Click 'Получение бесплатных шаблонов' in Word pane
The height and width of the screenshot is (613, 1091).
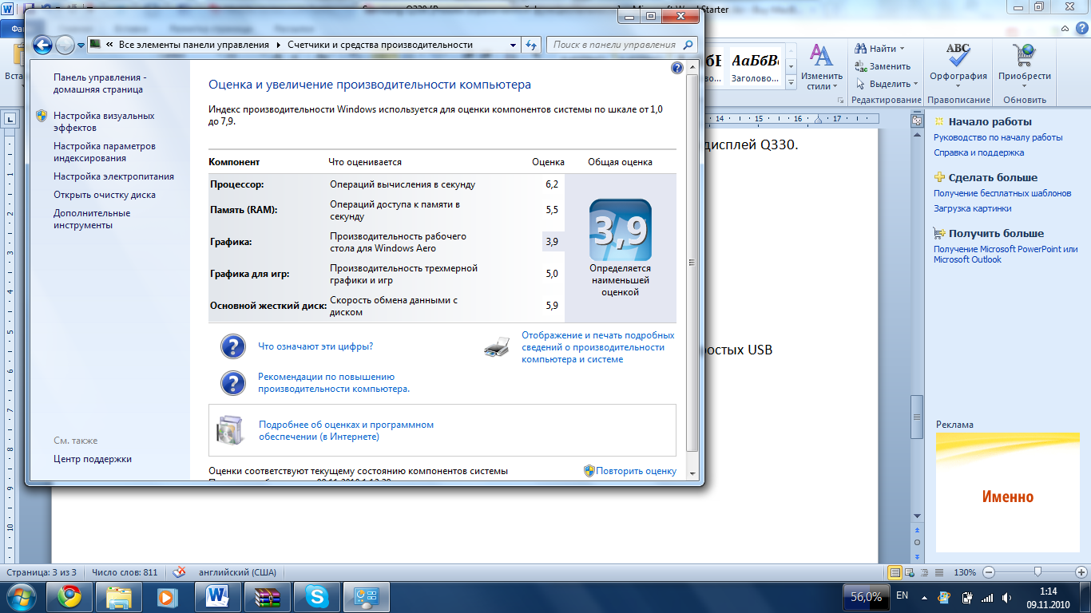pyautogui.click(x=1002, y=193)
